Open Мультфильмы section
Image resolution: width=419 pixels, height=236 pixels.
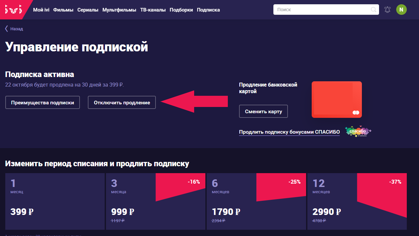coord(119,10)
